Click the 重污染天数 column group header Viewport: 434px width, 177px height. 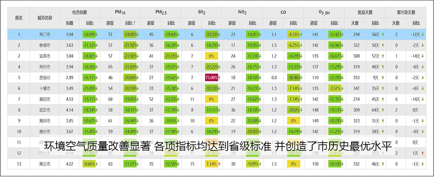(406, 12)
